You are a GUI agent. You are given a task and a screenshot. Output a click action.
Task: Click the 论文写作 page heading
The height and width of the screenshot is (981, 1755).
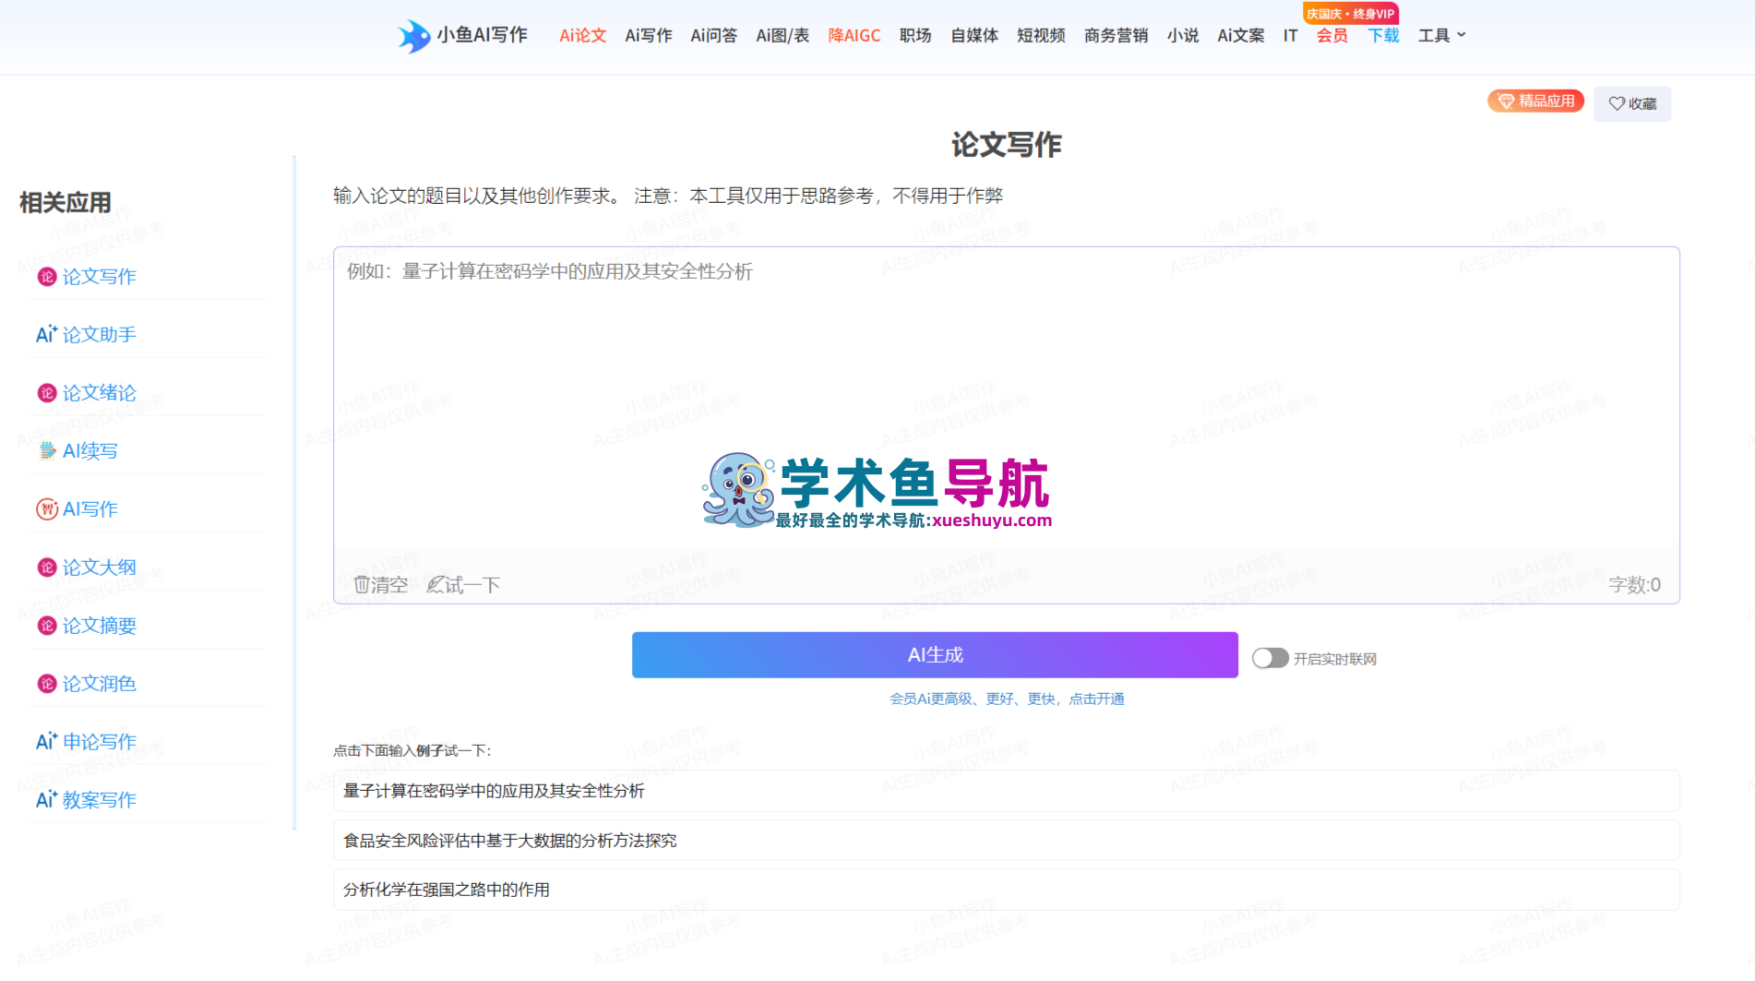pos(1007,145)
